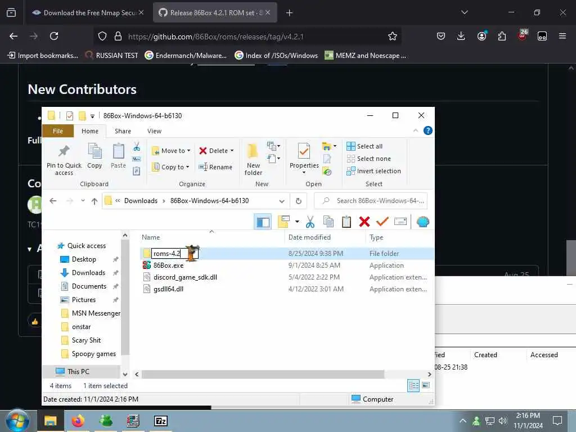Switch to the Home ribbon tab
This screenshot has height=432, width=576.
pos(90,131)
